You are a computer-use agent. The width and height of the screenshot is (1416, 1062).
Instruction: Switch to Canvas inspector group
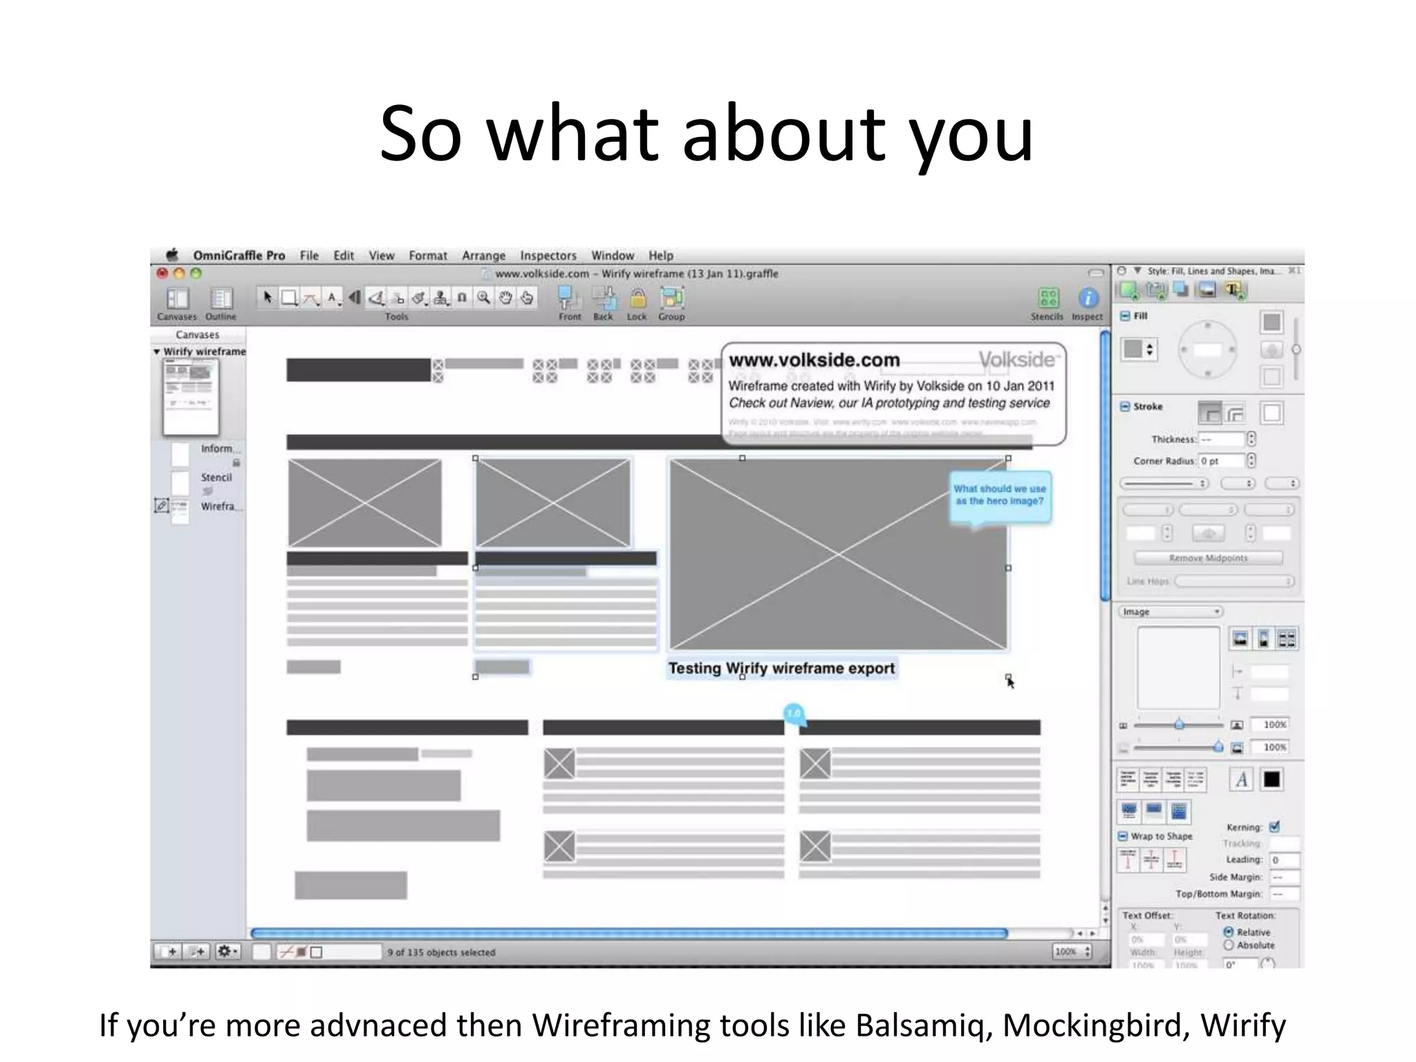pyautogui.click(x=1181, y=290)
